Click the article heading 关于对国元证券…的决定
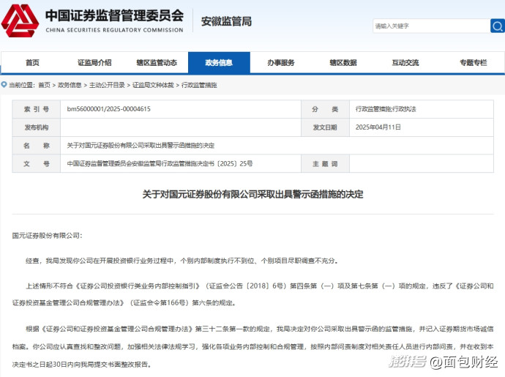 click(252, 194)
